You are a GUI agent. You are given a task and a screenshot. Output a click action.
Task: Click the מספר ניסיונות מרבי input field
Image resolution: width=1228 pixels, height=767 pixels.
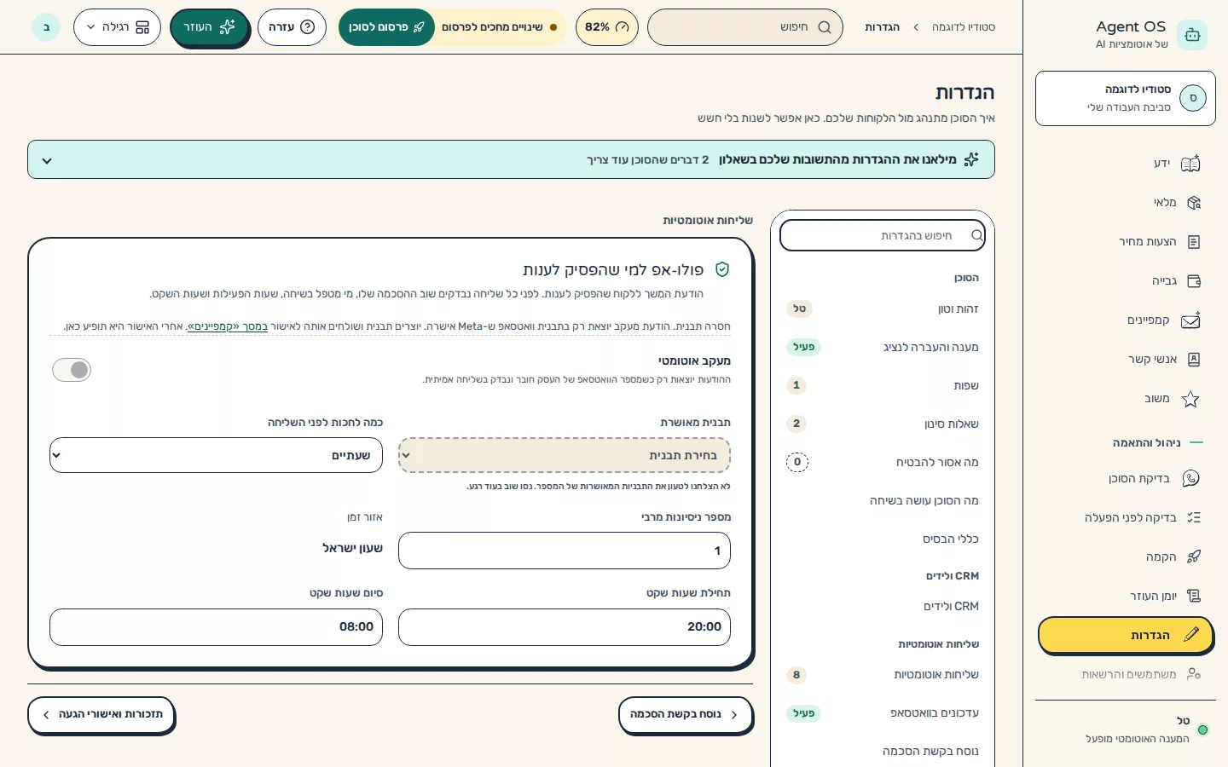coord(565,551)
